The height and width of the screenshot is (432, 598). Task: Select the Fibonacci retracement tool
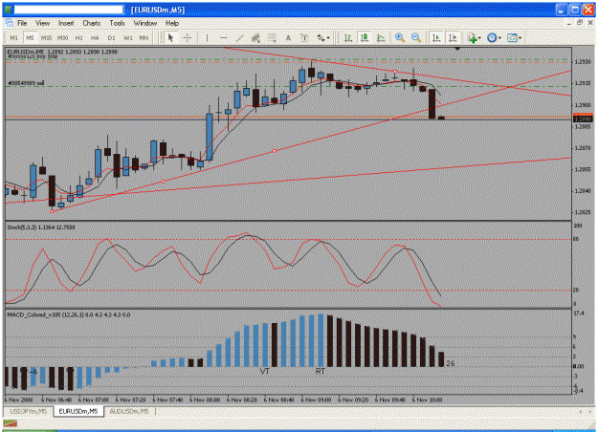point(272,37)
